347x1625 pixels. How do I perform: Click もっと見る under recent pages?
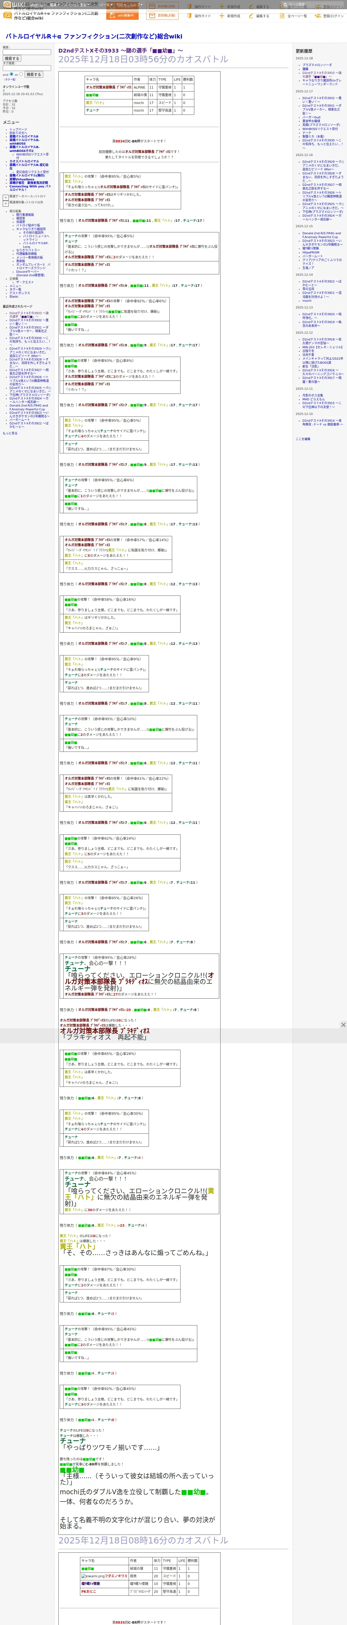tap(10, 433)
